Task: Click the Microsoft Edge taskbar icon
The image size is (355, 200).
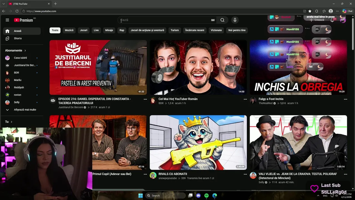Action: pos(214,196)
